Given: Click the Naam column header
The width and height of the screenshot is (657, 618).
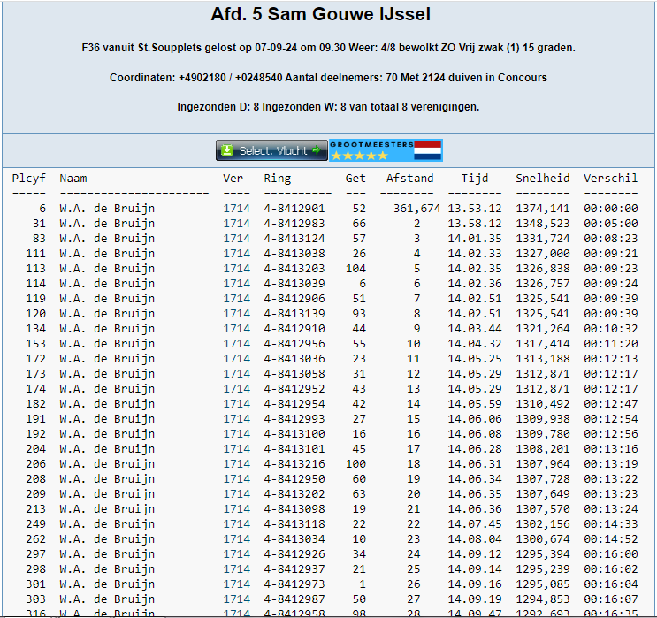Looking at the screenshot, I should [x=73, y=179].
